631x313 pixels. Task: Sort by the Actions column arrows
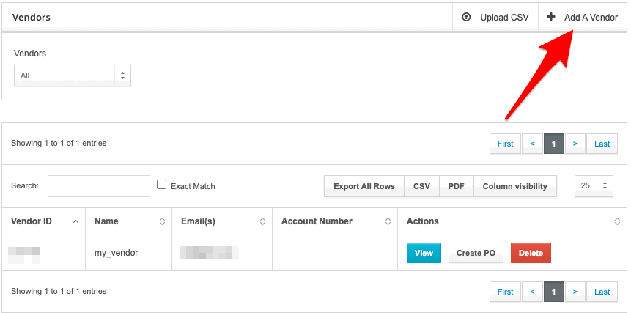coord(617,221)
